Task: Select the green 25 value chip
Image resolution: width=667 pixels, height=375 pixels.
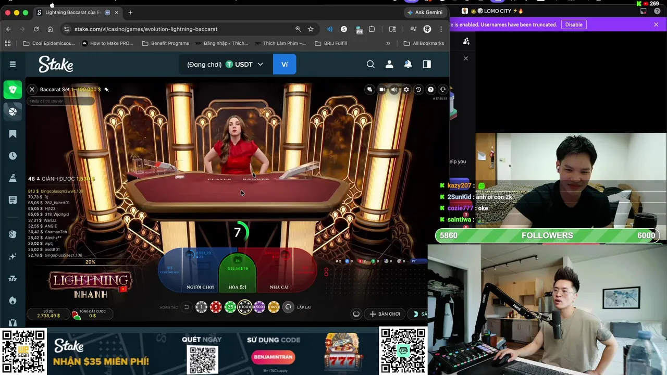Action: [230, 307]
